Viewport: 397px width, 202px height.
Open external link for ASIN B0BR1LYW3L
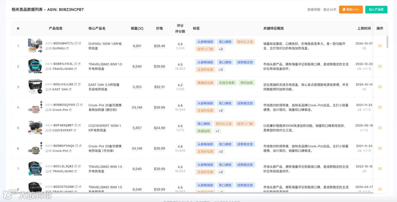pyautogui.click(x=79, y=64)
